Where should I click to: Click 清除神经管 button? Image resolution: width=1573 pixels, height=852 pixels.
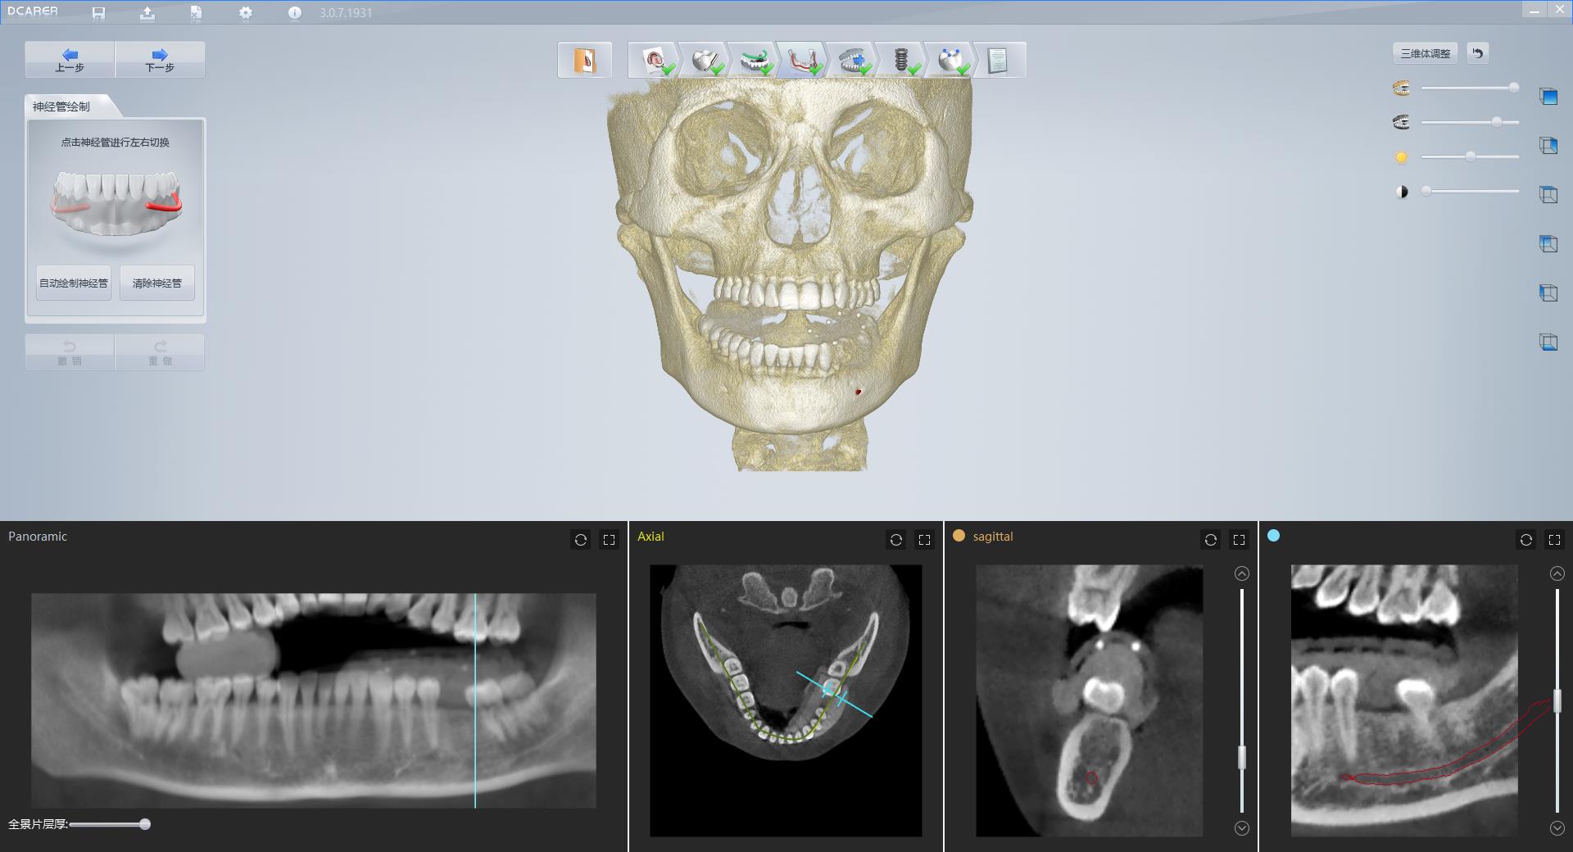click(x=157, y=283)
